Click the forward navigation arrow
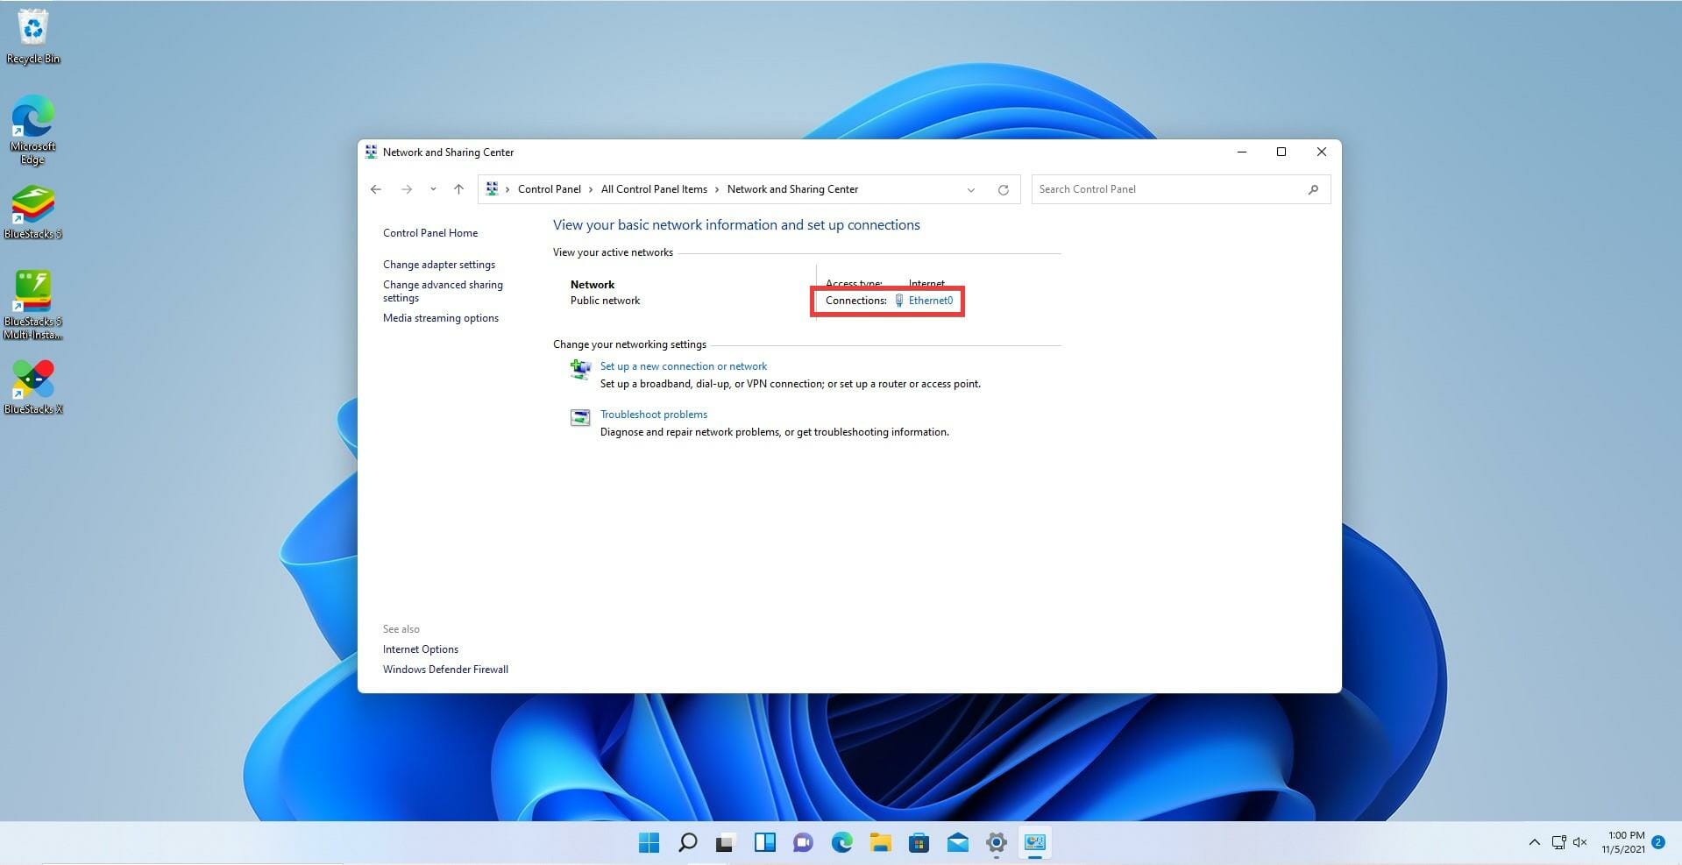 407,189
